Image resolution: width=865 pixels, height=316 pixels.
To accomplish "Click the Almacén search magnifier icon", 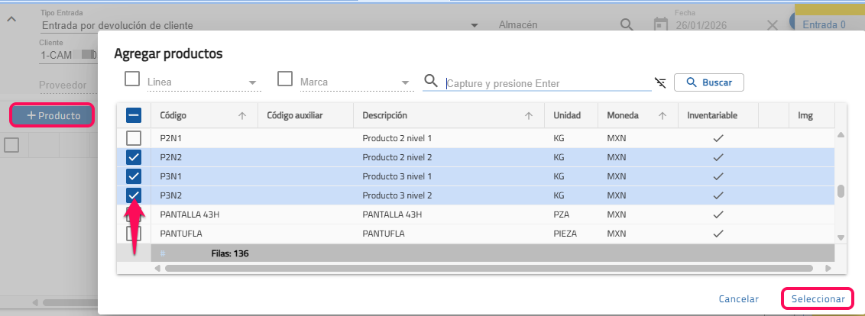I will tap(627, 25).
